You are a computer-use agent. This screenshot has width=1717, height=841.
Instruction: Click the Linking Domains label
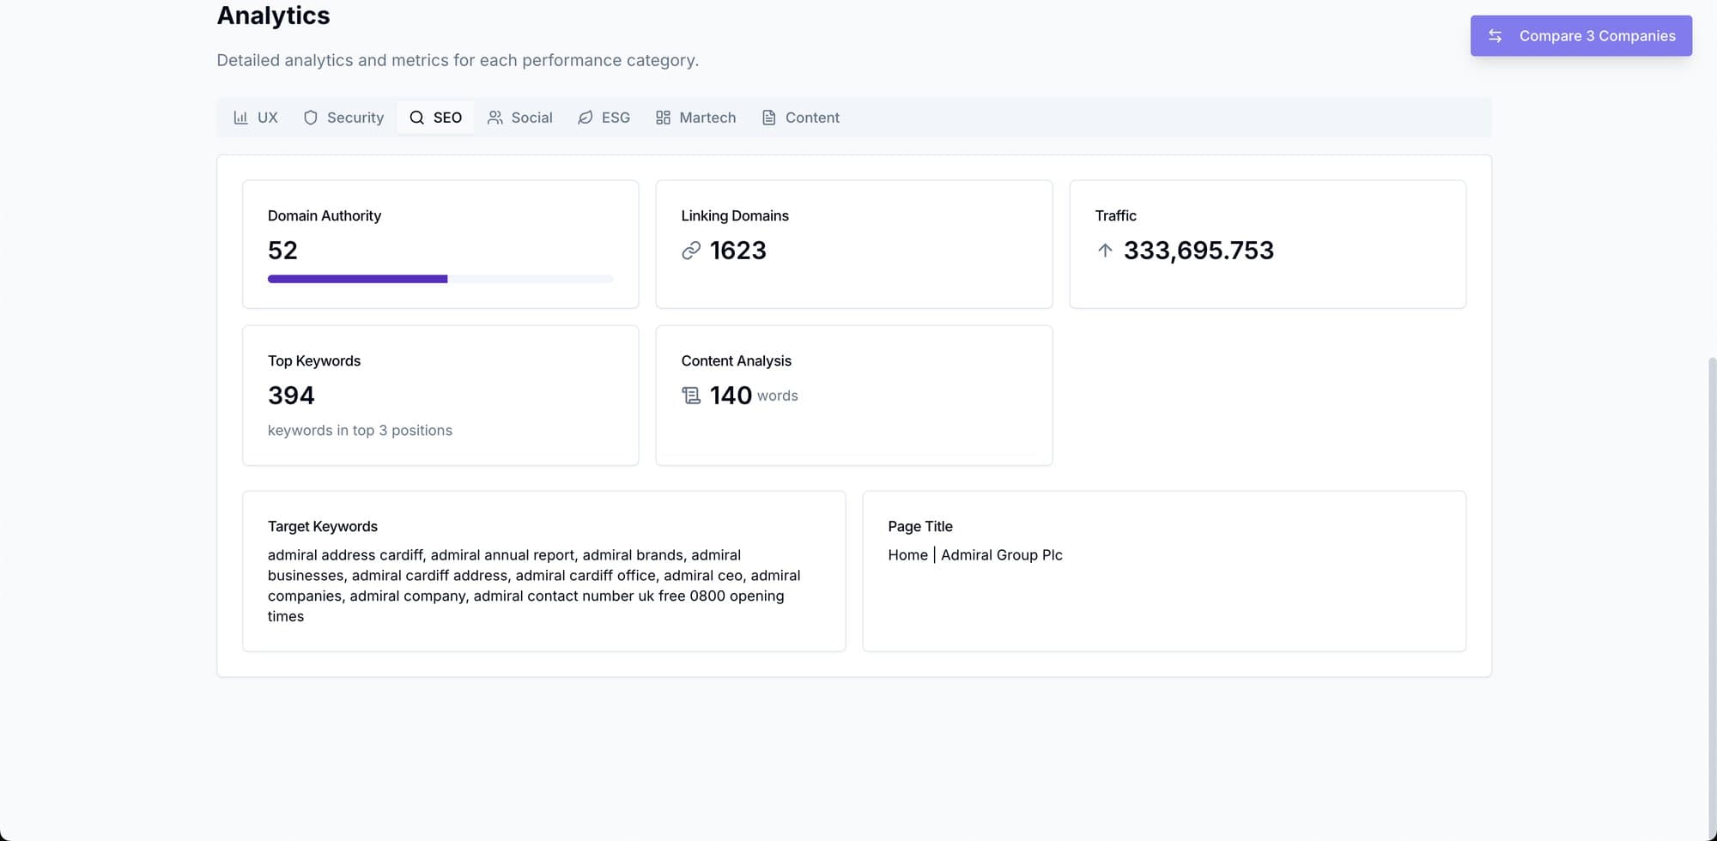click(x=735, y=216)
